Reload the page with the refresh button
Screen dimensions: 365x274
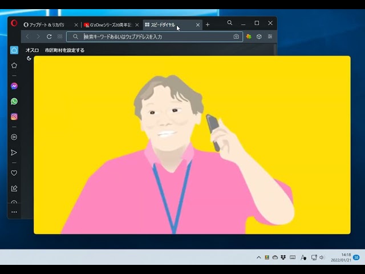pyautogui.click(x=49, y=37)
